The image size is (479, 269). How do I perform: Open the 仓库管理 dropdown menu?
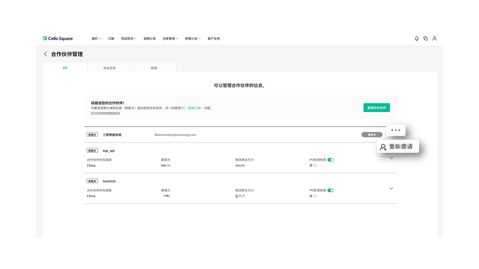coord(170,38)
